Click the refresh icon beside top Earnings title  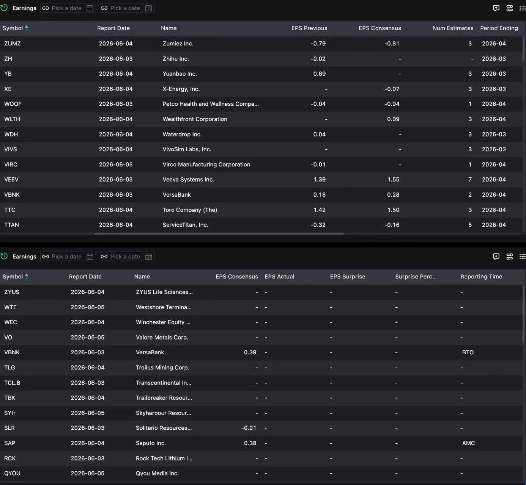pos(4,8)
